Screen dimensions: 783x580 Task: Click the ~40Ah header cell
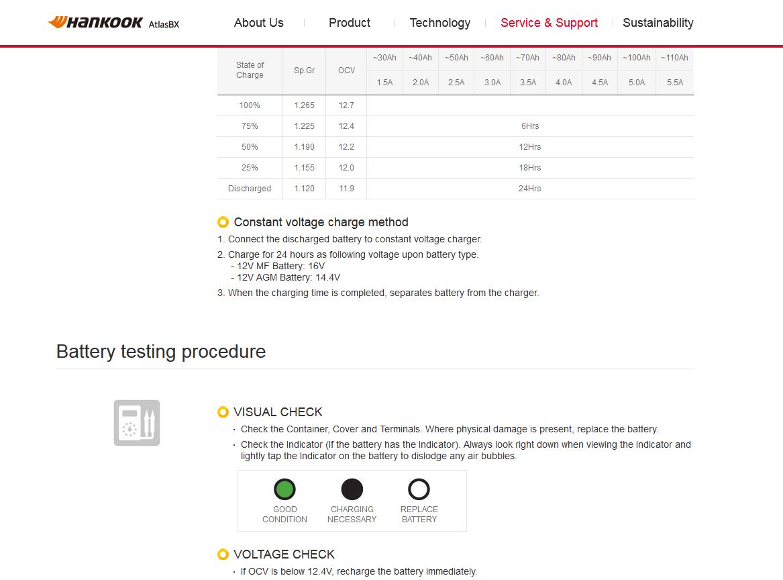tap(421, 58)
